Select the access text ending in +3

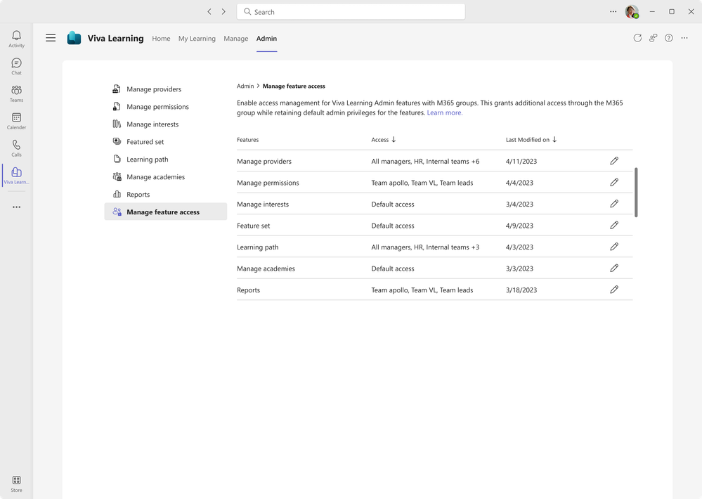[425, 247]
